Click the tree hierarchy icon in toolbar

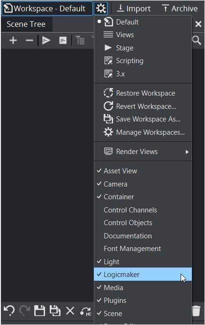80,40
